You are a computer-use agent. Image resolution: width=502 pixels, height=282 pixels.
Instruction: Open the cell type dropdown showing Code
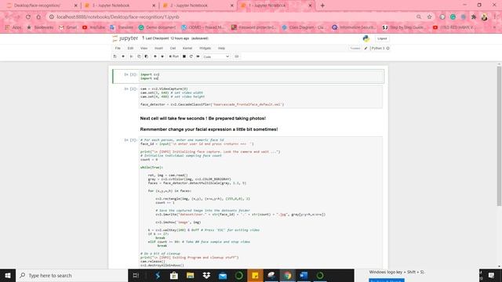(216, 56)
